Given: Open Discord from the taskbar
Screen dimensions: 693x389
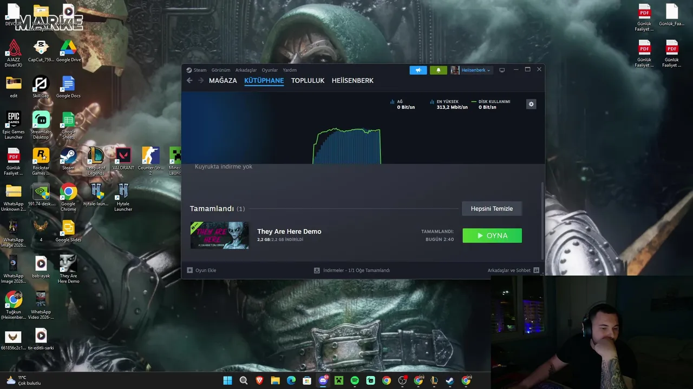Looking at the screenshot, I should (x=323, y=380).
